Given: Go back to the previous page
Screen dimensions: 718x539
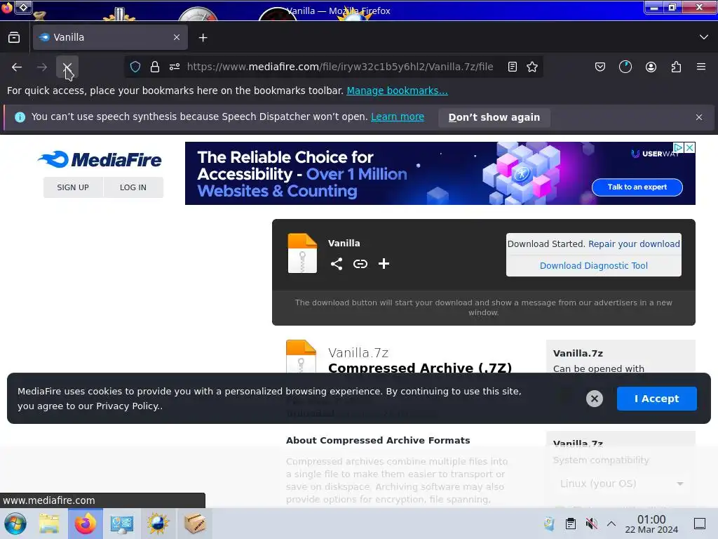Looking at the screenshot, I should 17,67.
